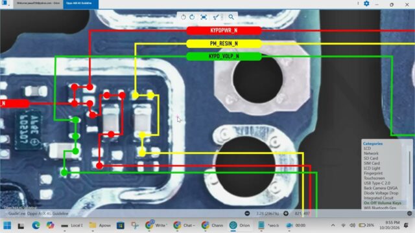The width and height of the screenshot is (415, 233).
Task: Open the settings gear icon
Action: 366,3
